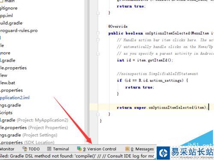Click fold end marker after first return true
Image resolution: width=214 pixels, height=160 pixels.
(x=98, y=13)
